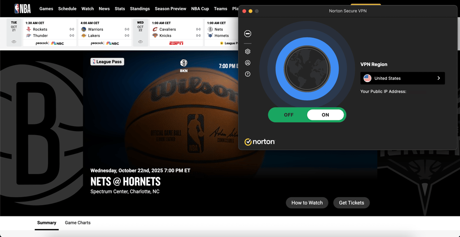Close the Norton Secure VPN window
The width and height of the screenshot is (460, 237).
[244, 11]
